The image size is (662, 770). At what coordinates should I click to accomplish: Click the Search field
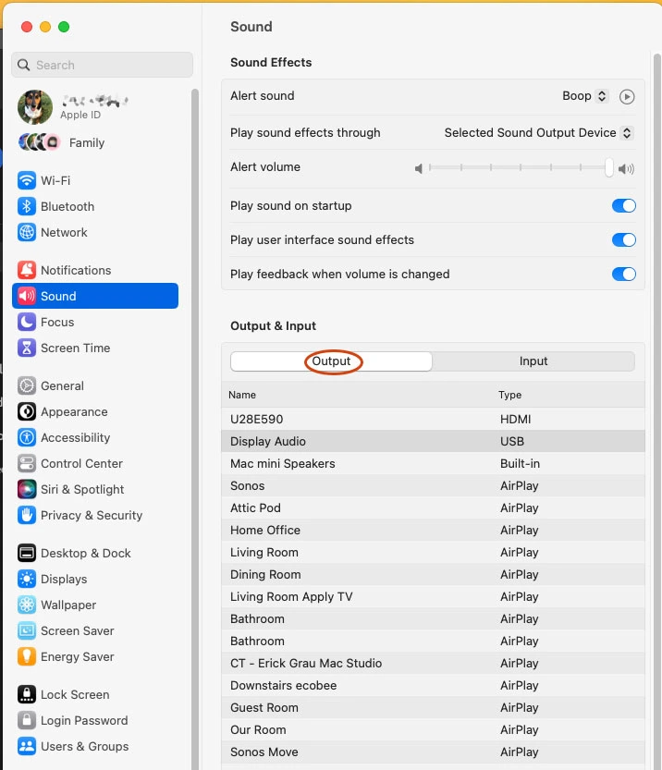click(102, 65)
